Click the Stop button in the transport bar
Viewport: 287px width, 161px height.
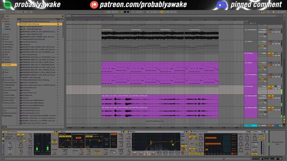point(125,12)
